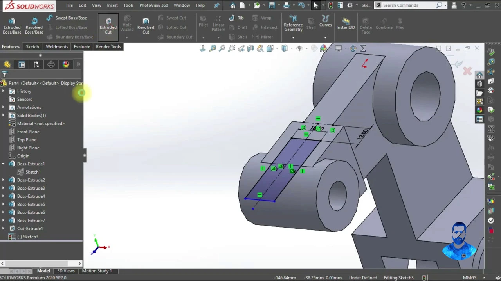Open the Display Style cube icon
The image size is (501, 281).
click(285, 48)
